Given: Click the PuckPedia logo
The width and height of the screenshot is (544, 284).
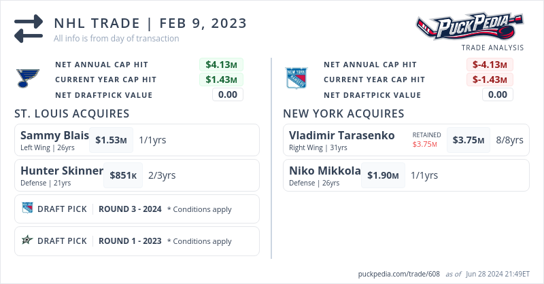Looking at the screenshot, I should tap(472, 26).
